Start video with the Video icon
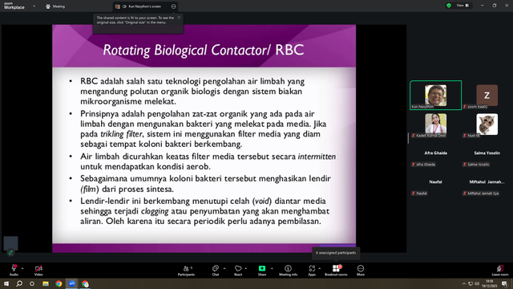The image size is (513, 289). pos(38,268)
